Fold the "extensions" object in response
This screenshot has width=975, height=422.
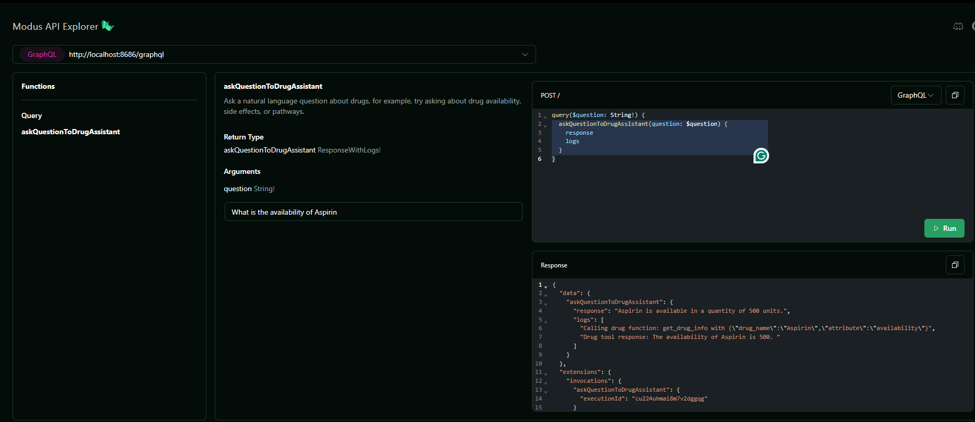[x=545, y=374]
